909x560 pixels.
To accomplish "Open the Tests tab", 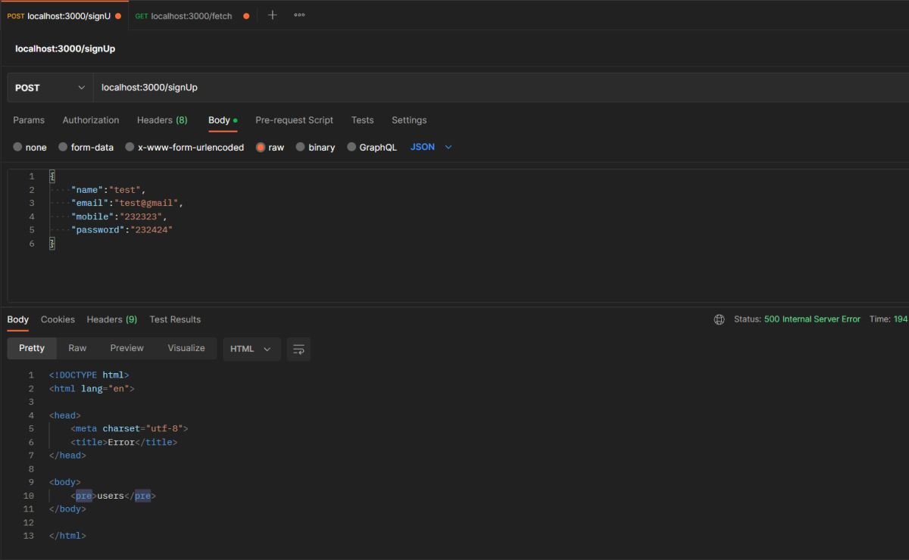I will (362, 120).
